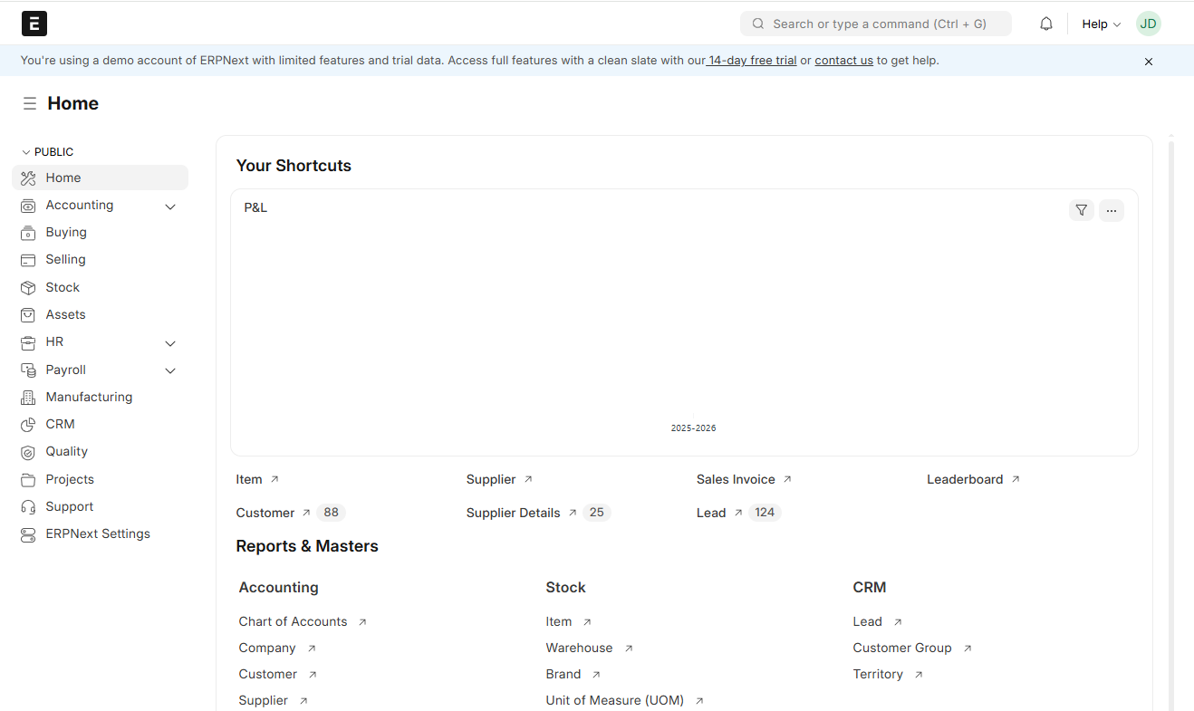Open the P&L chart filter icon
1194x711 pixels.
[1082, 210]
